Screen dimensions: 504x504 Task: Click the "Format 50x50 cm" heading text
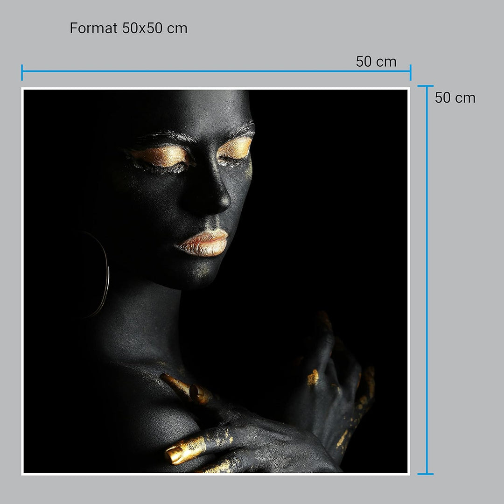point(128,28)
